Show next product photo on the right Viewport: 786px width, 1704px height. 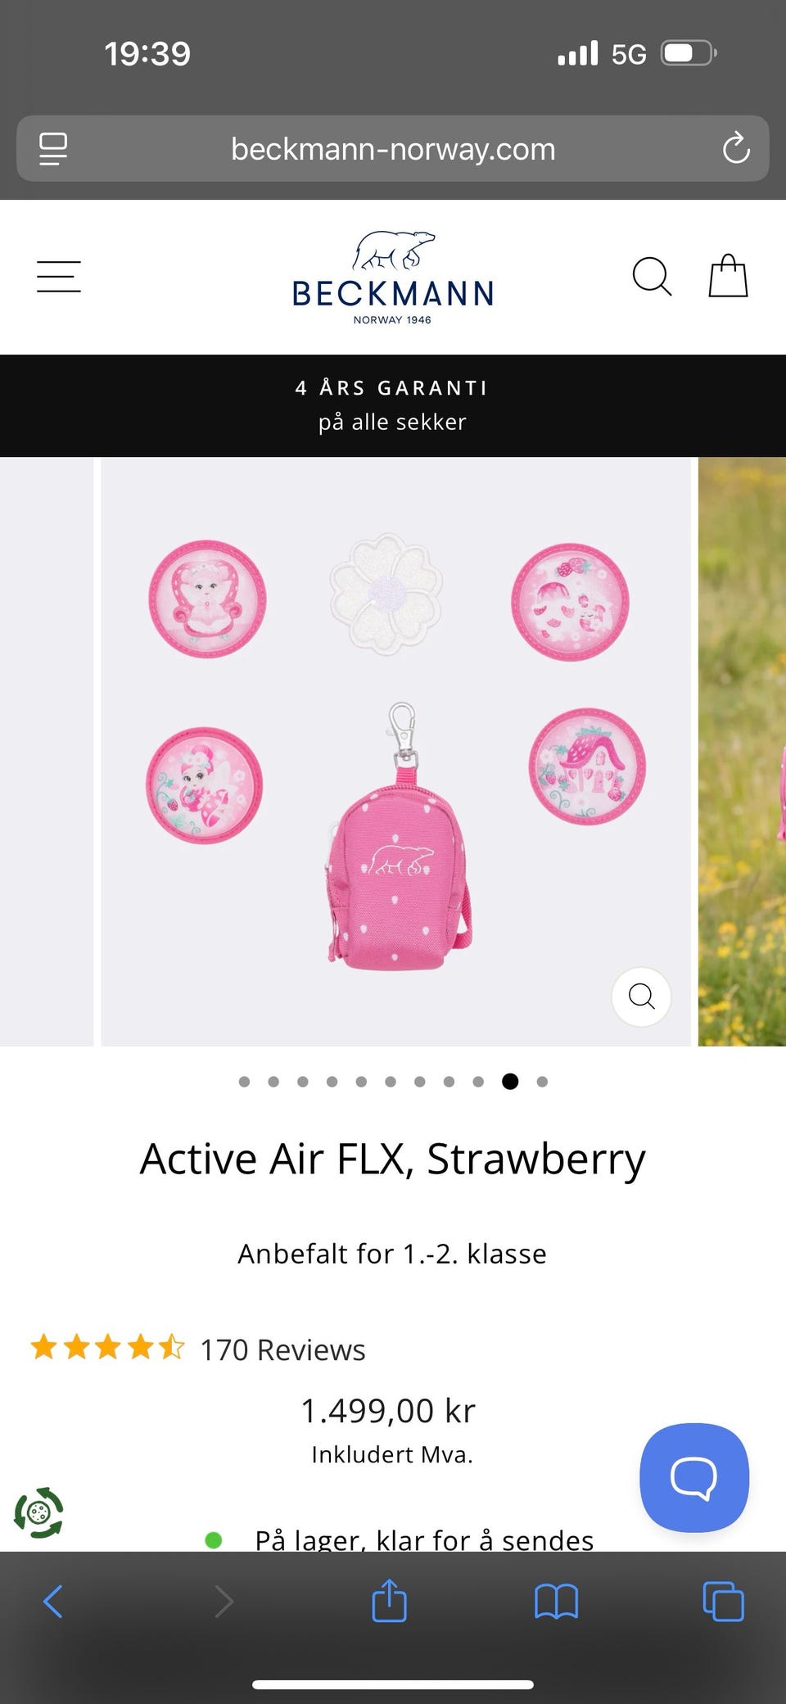(x=742, y=751)
